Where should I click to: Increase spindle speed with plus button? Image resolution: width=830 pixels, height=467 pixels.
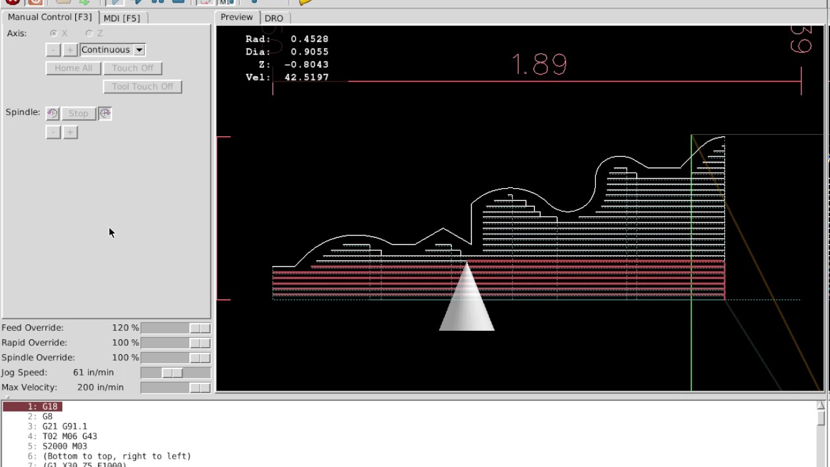pos(70,132)
